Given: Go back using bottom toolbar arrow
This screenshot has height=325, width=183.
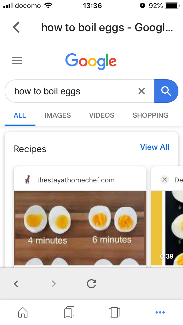Looking at the screenshot, I should [16, 283].
